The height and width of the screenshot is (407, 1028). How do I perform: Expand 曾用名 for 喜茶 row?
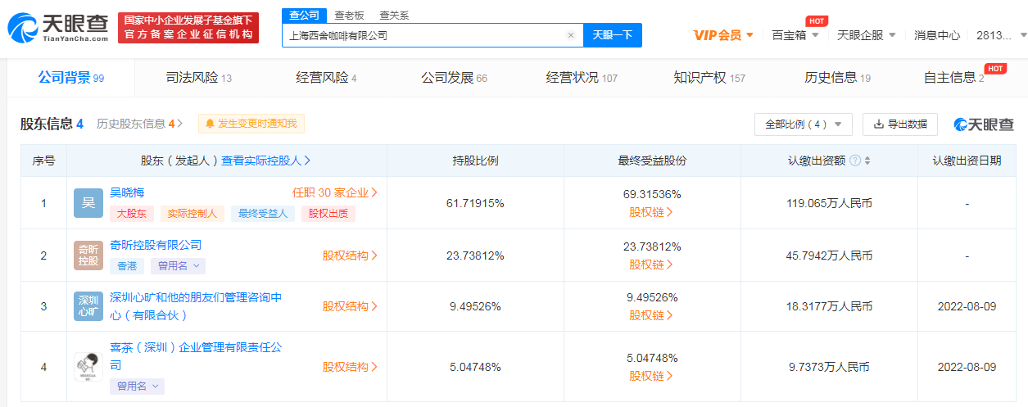(x=138, y=386)
